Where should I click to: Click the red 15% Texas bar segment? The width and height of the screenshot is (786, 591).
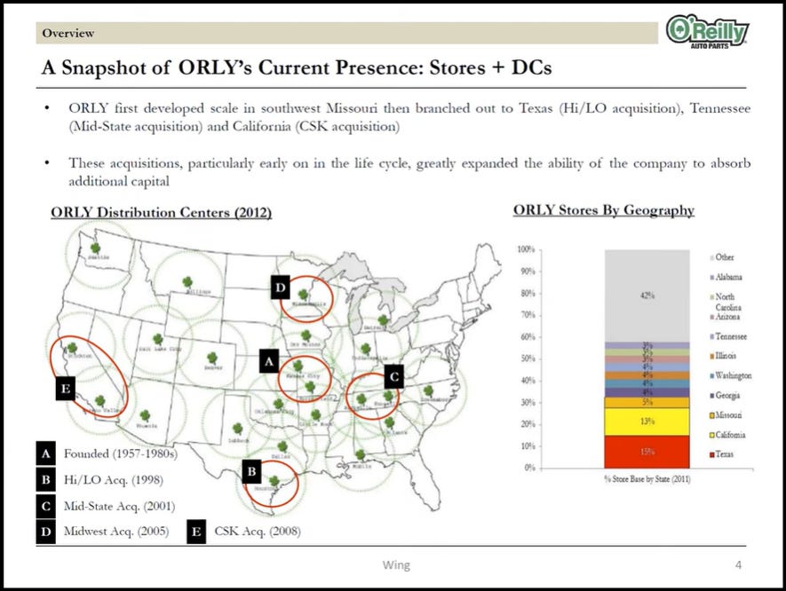(647, 452)
